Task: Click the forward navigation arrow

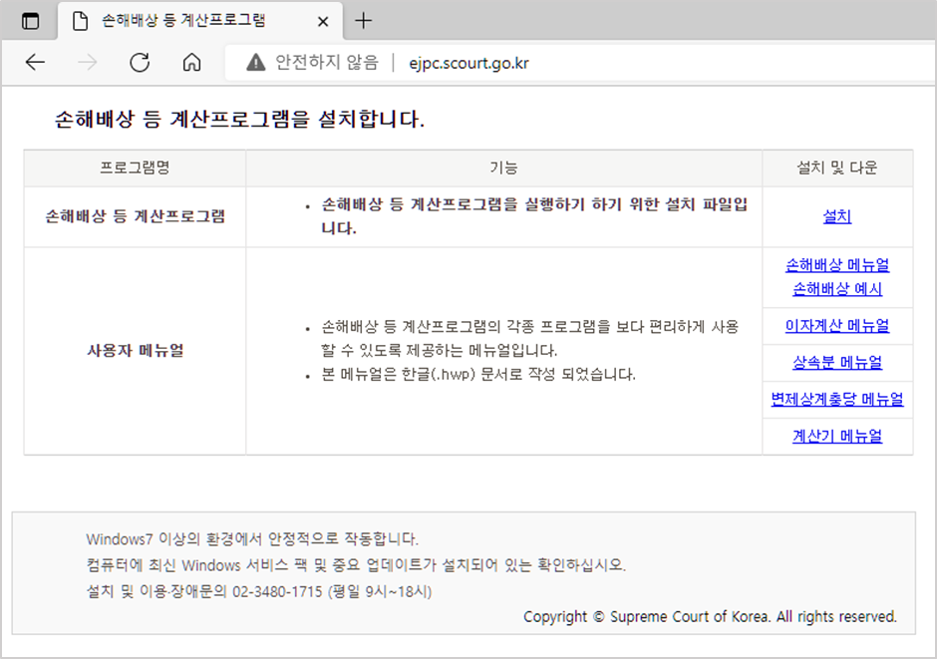Action: pyautogui.click(x=88, y=62)
